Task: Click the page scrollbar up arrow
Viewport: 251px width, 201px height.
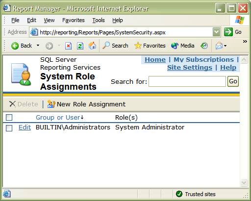Action: click(244, 60)
